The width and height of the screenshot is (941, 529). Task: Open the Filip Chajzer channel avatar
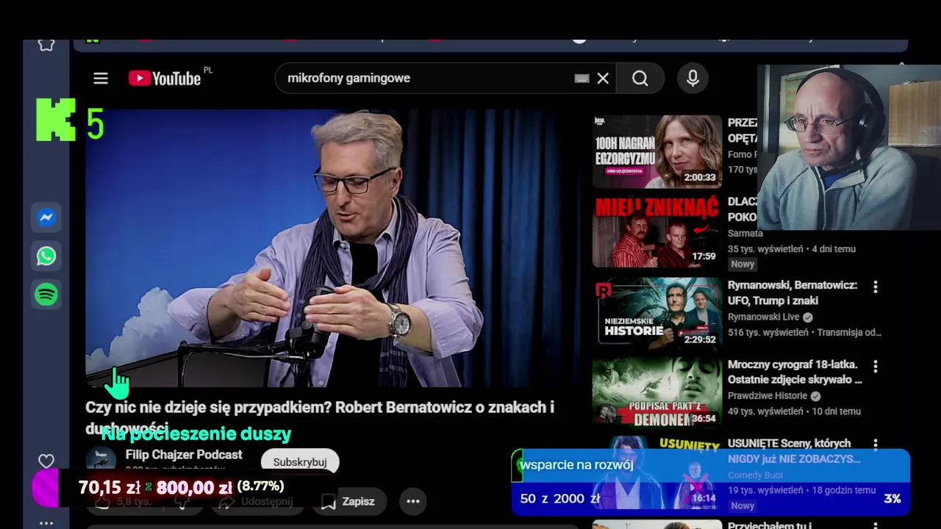click(x=101, y=461)
